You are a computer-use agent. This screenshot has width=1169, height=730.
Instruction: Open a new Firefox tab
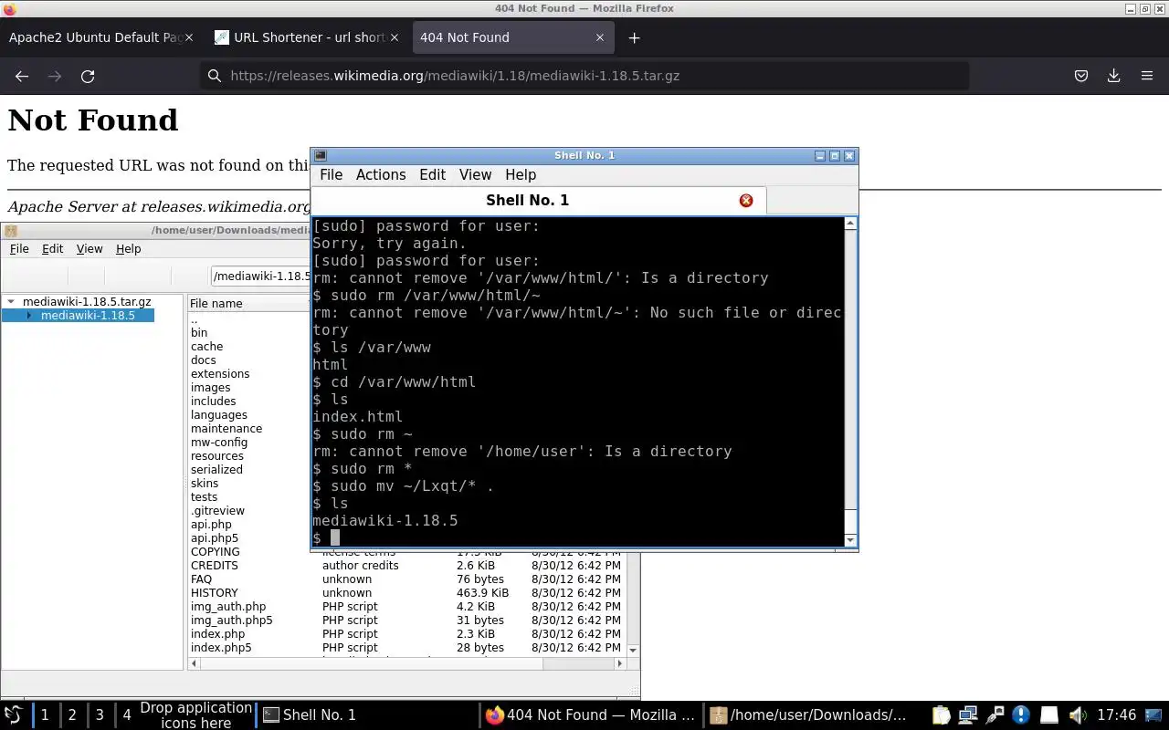(634, 37)
